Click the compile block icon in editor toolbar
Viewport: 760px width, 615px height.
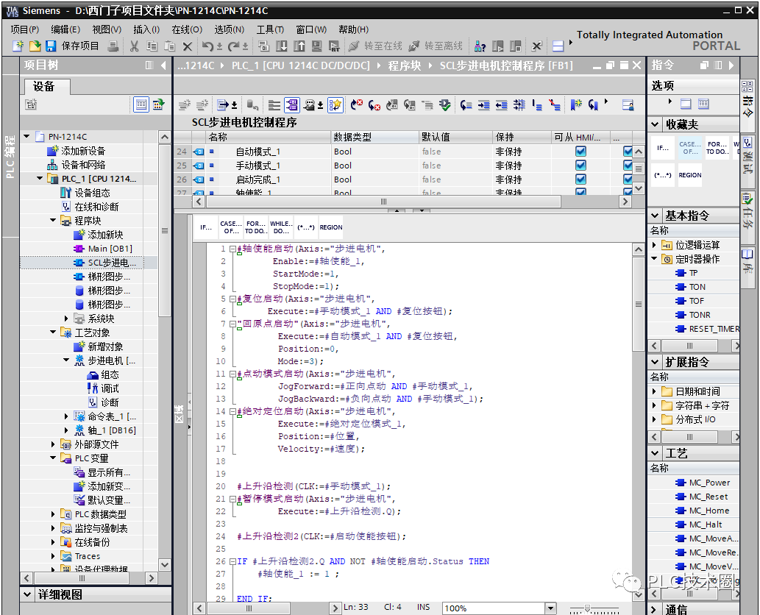click(x=444, y=104)
